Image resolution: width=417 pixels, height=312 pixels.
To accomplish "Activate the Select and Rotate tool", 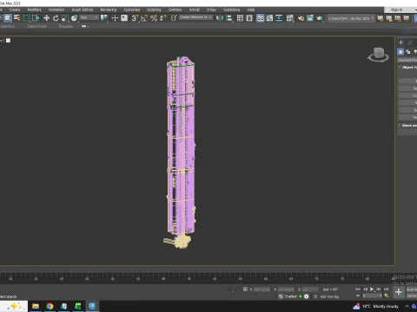I will pyautogui.click(x=56, y=18).
